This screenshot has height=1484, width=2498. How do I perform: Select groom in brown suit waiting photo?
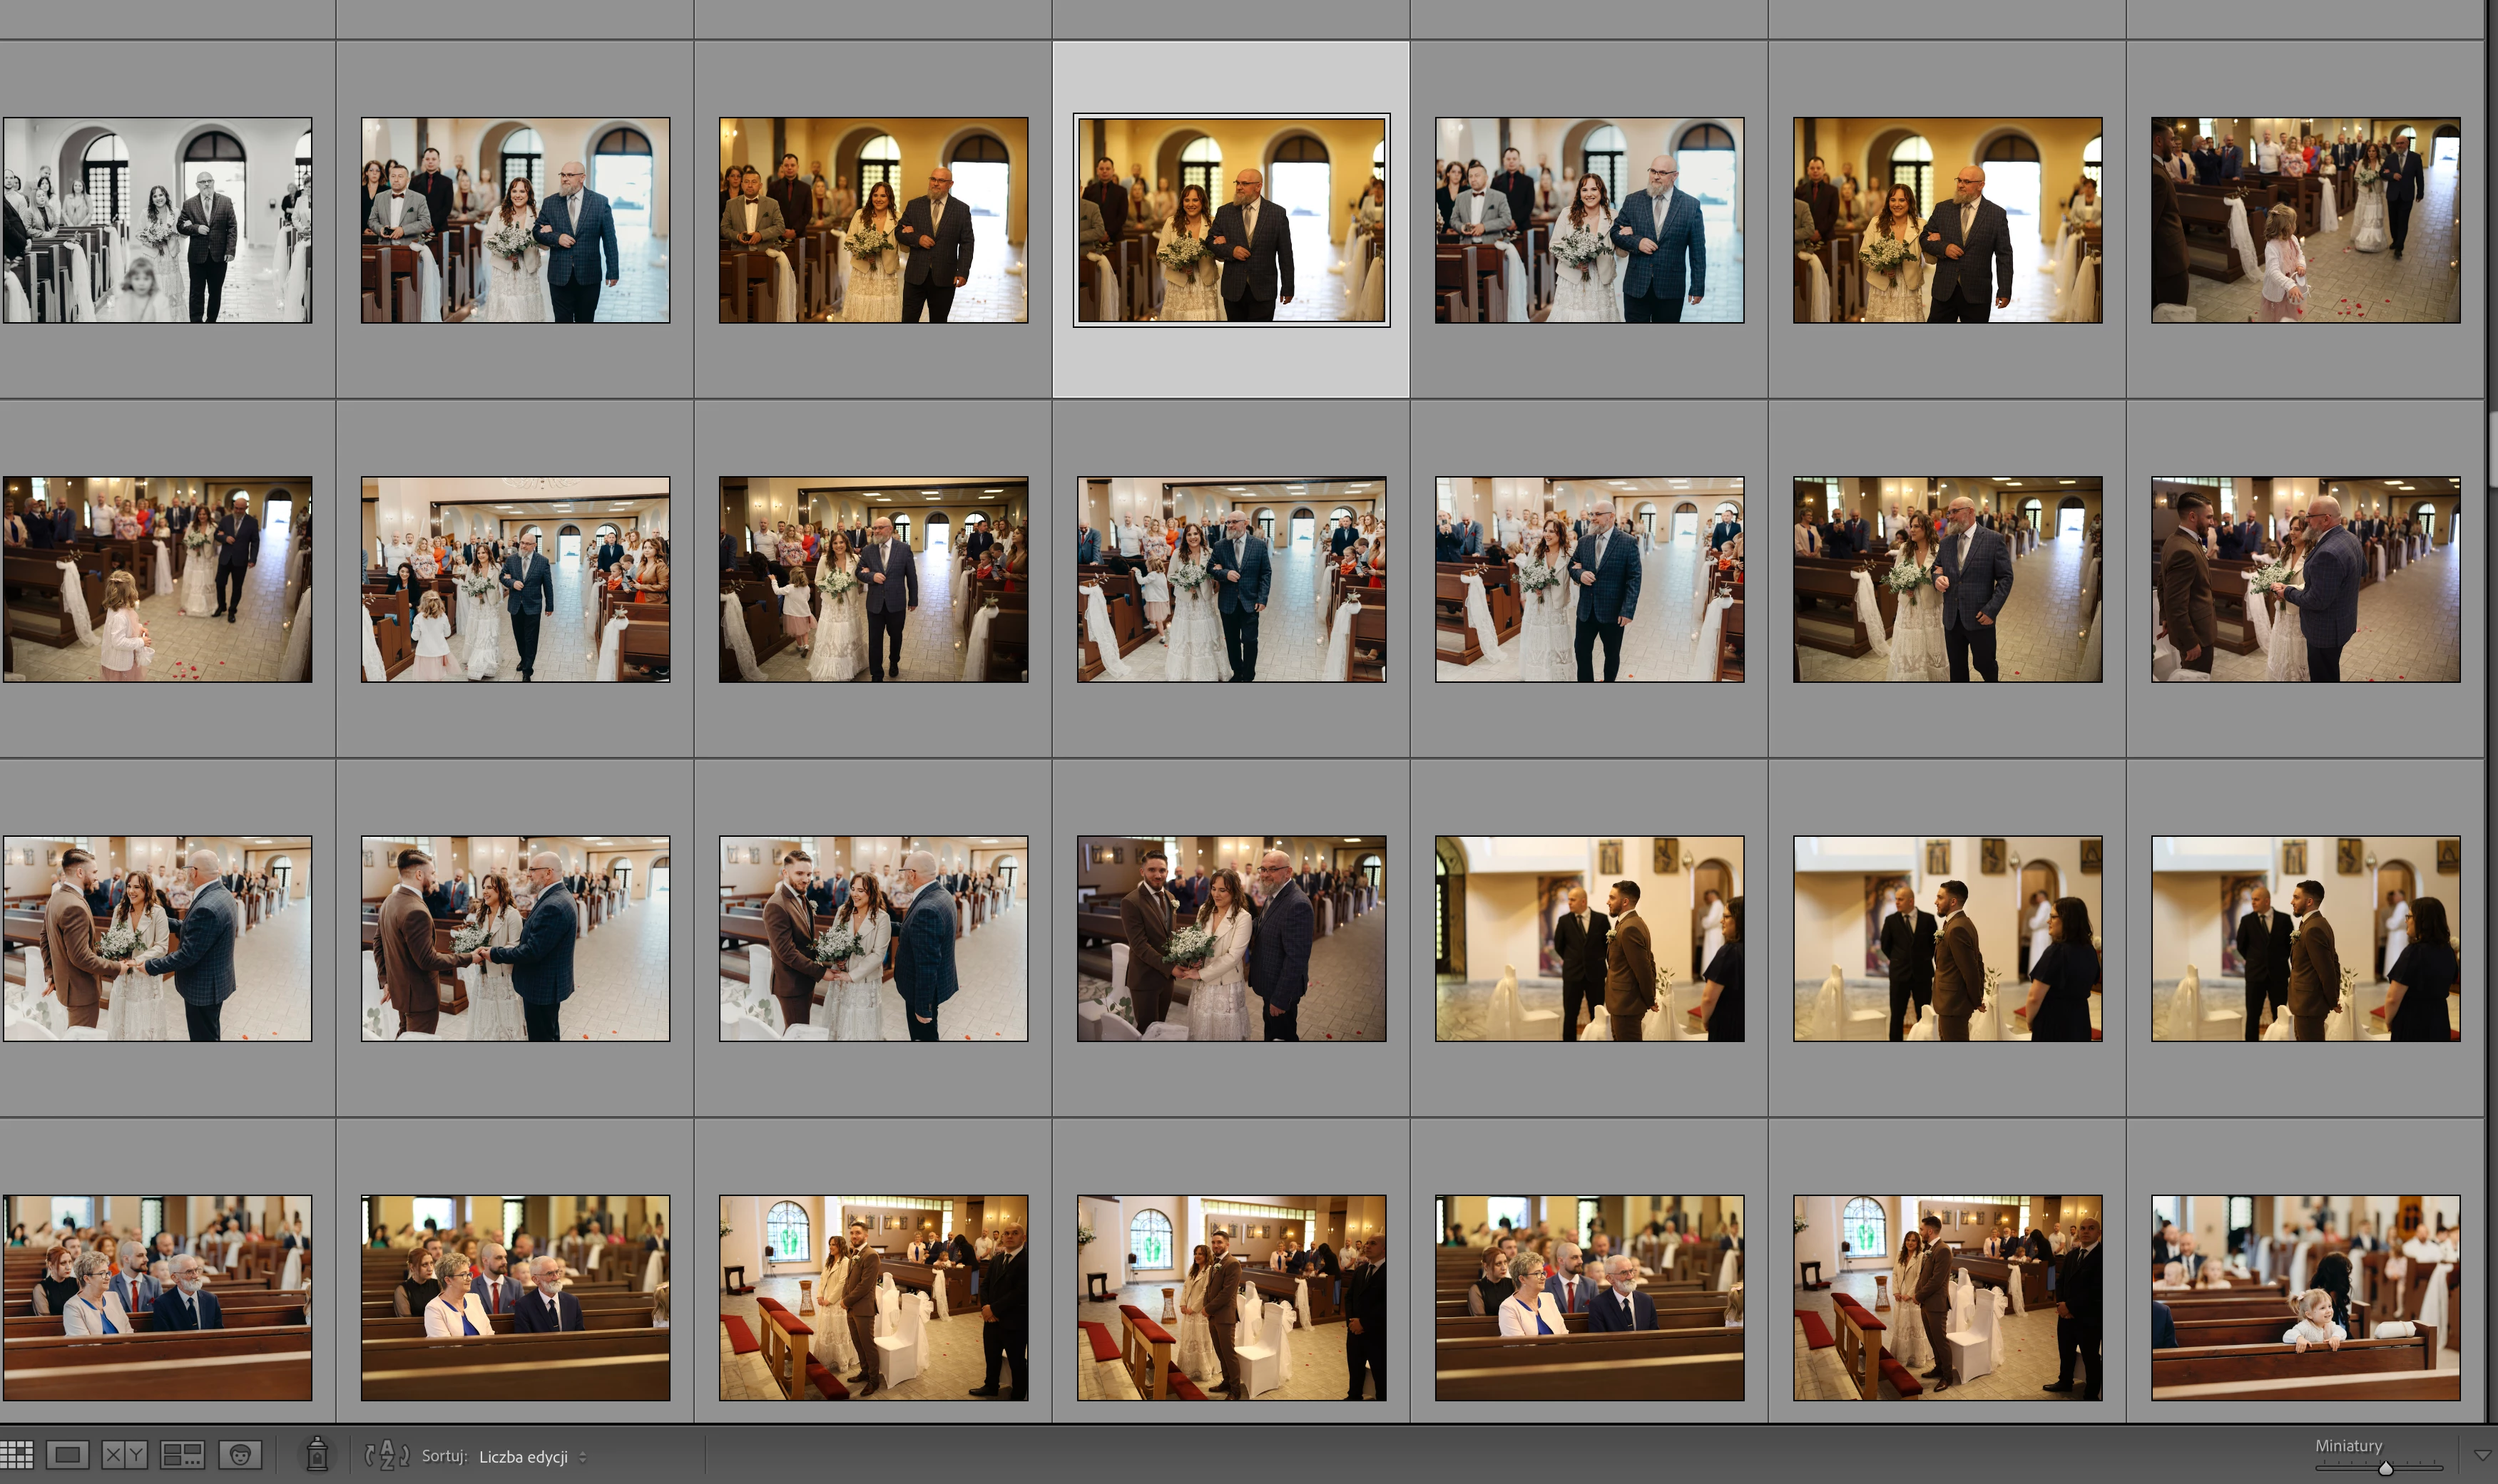pos(1589,938)
